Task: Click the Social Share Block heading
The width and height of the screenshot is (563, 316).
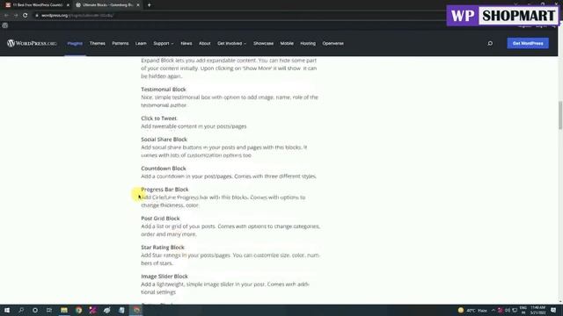Action: [165, 140]
